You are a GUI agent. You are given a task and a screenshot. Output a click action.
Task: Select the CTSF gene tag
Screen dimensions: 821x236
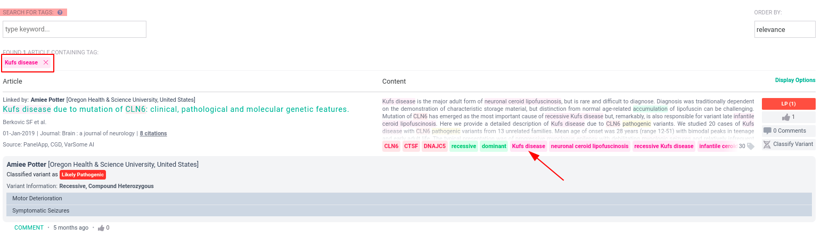(x=411, y=146)
